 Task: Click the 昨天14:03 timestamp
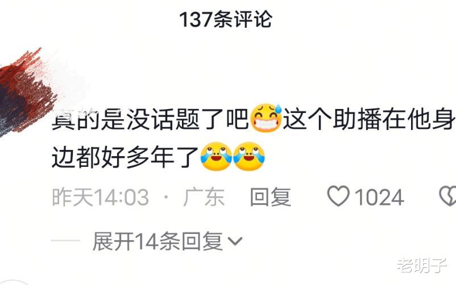pos(100,197)
